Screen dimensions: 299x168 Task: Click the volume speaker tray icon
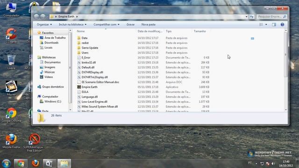point(273,163)
